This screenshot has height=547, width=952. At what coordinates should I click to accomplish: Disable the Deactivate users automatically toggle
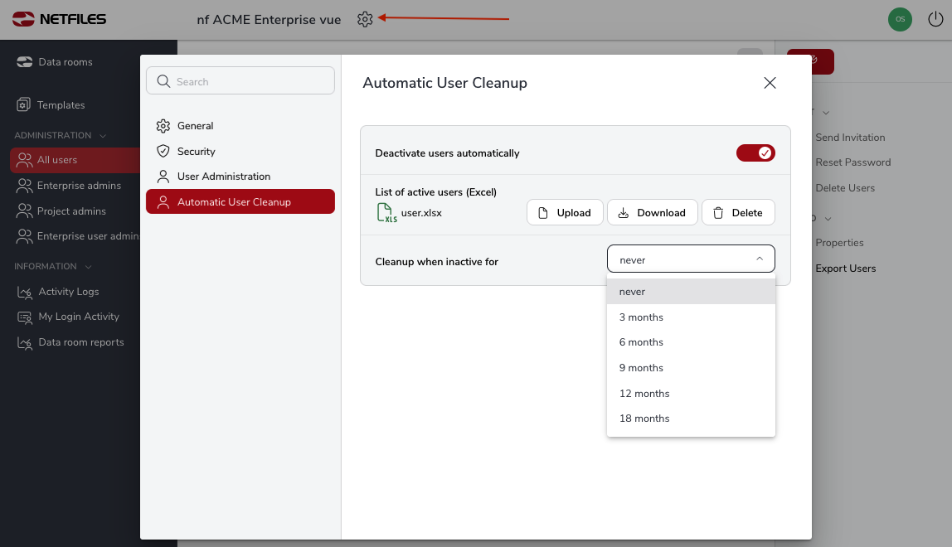point(755,152)
